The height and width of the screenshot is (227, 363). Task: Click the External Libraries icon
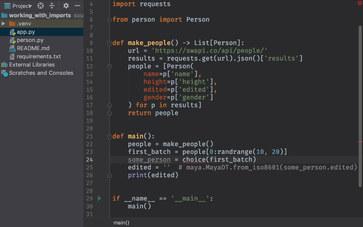(x=4, y=65)
